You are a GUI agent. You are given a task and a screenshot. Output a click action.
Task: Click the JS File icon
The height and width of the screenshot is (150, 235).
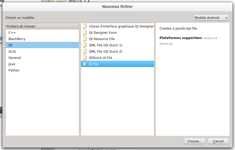[85, 64]
